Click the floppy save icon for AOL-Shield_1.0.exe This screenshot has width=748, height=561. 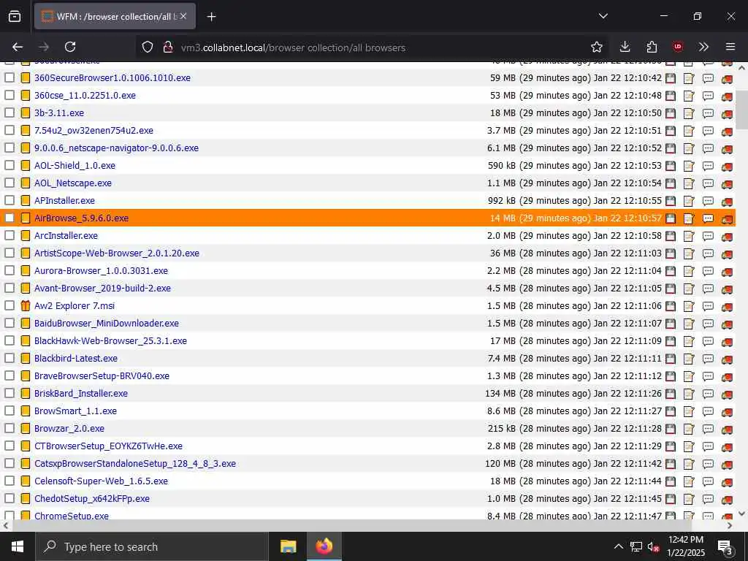(671, 166)
